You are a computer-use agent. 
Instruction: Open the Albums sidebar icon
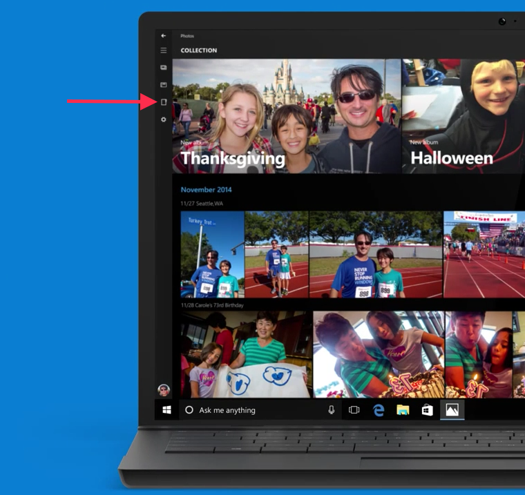pos(164,85)
